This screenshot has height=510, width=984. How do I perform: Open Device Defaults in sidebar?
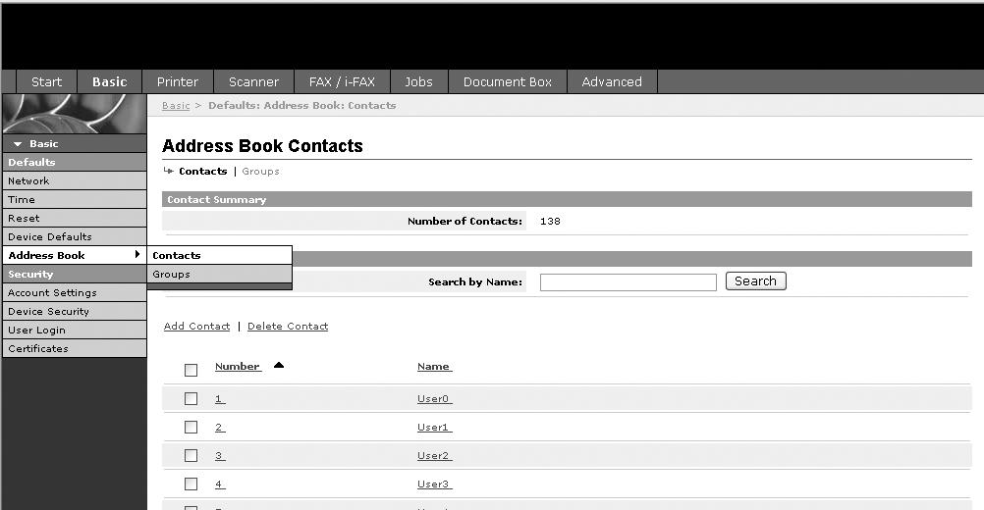[74, 236]
